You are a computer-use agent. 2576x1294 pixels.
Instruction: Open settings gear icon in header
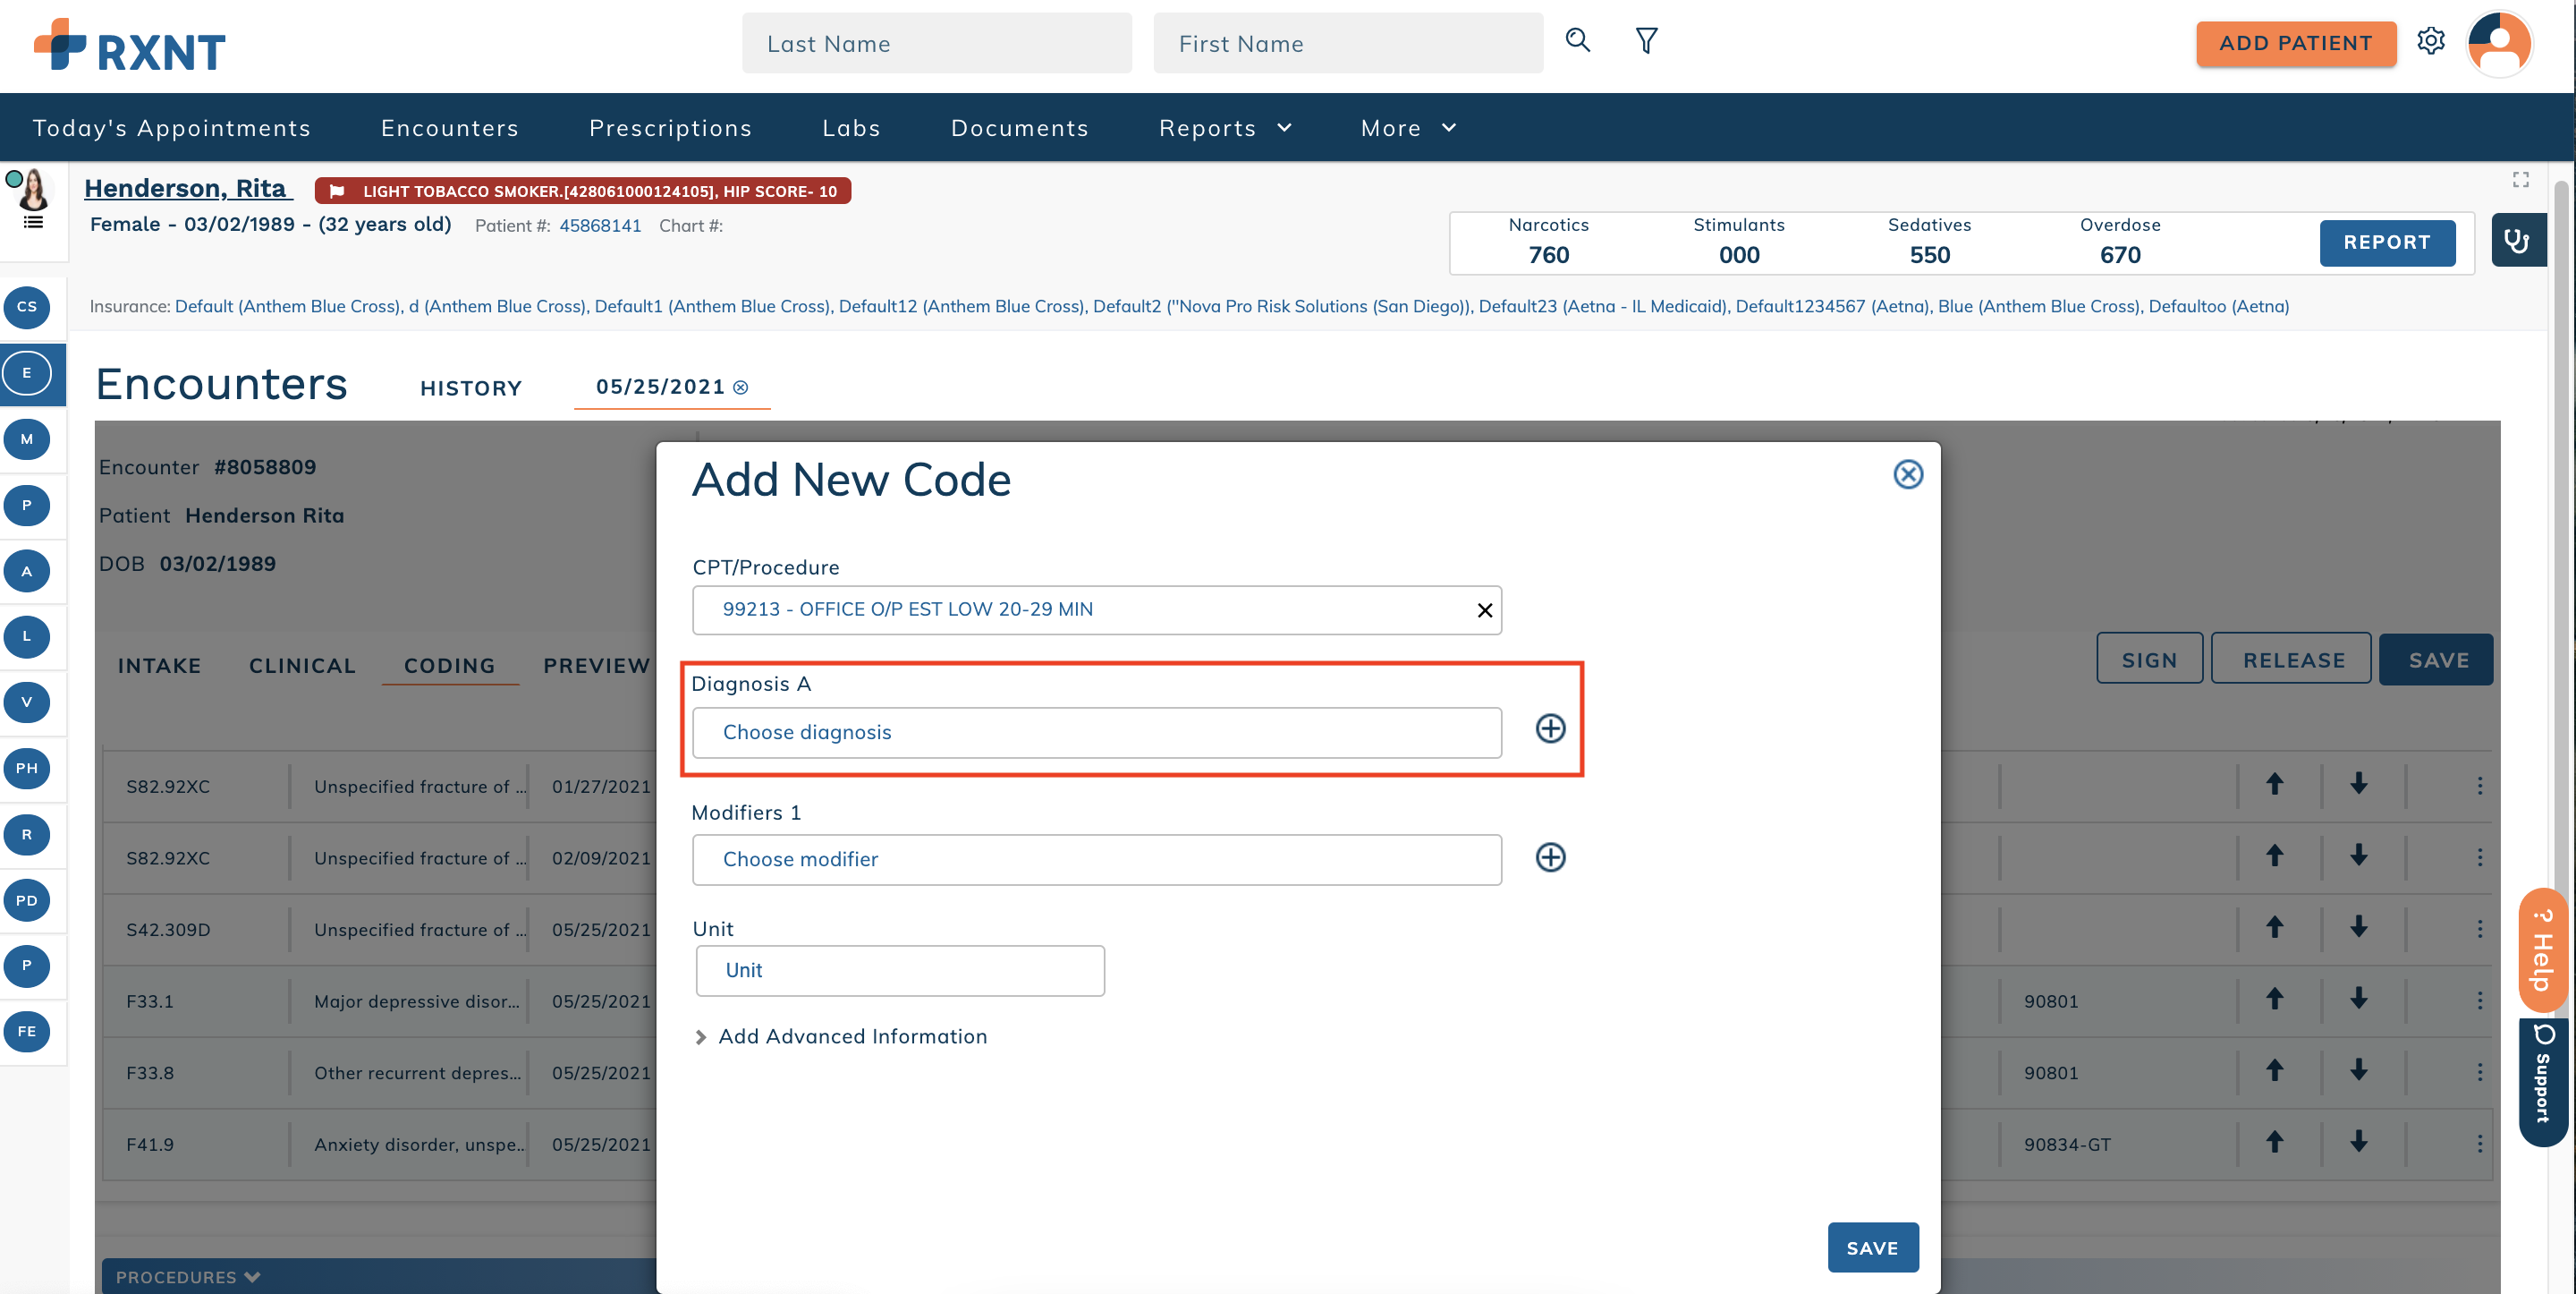point(2431,41)
